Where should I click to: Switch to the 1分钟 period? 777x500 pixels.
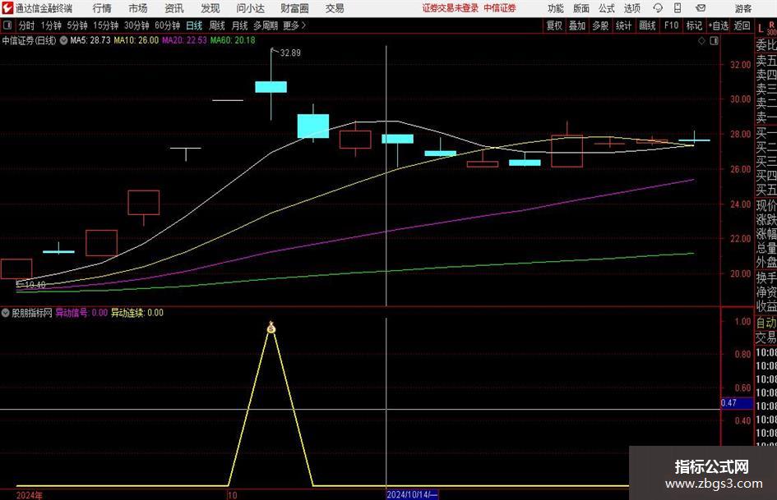[51, 25]
